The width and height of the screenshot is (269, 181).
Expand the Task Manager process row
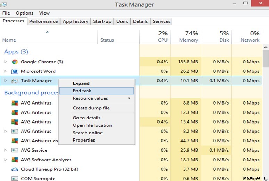click(x=5, y=81)
